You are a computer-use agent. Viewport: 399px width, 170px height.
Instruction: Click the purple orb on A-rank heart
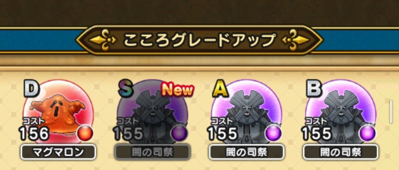[273, 133]
